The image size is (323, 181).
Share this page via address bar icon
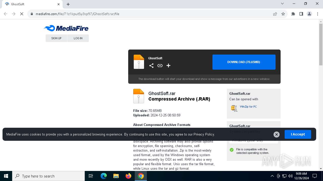[x=275, y=14]
